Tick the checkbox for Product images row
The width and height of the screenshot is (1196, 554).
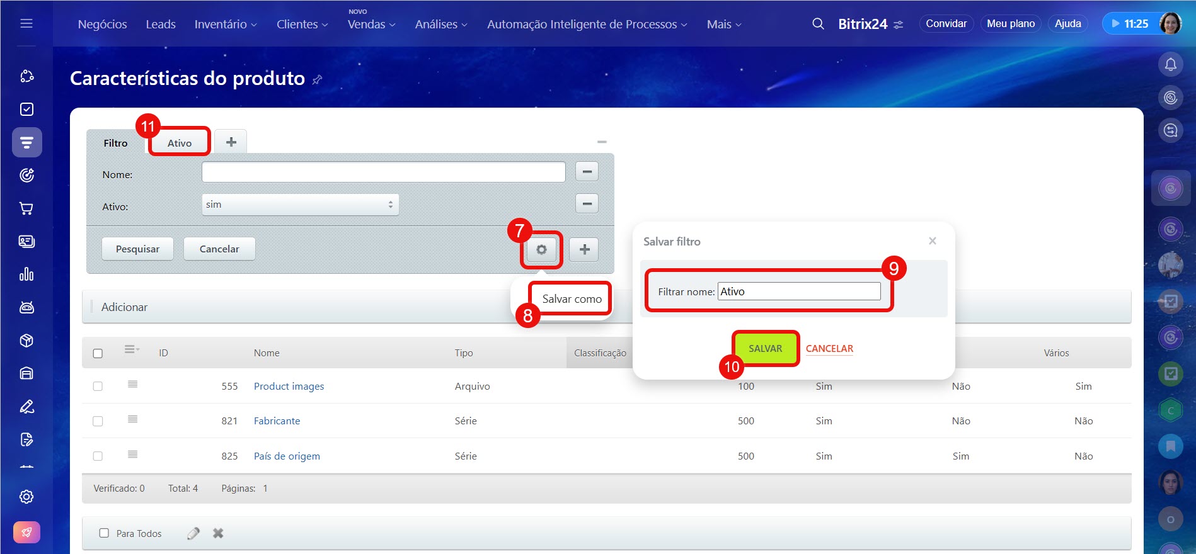98,386
